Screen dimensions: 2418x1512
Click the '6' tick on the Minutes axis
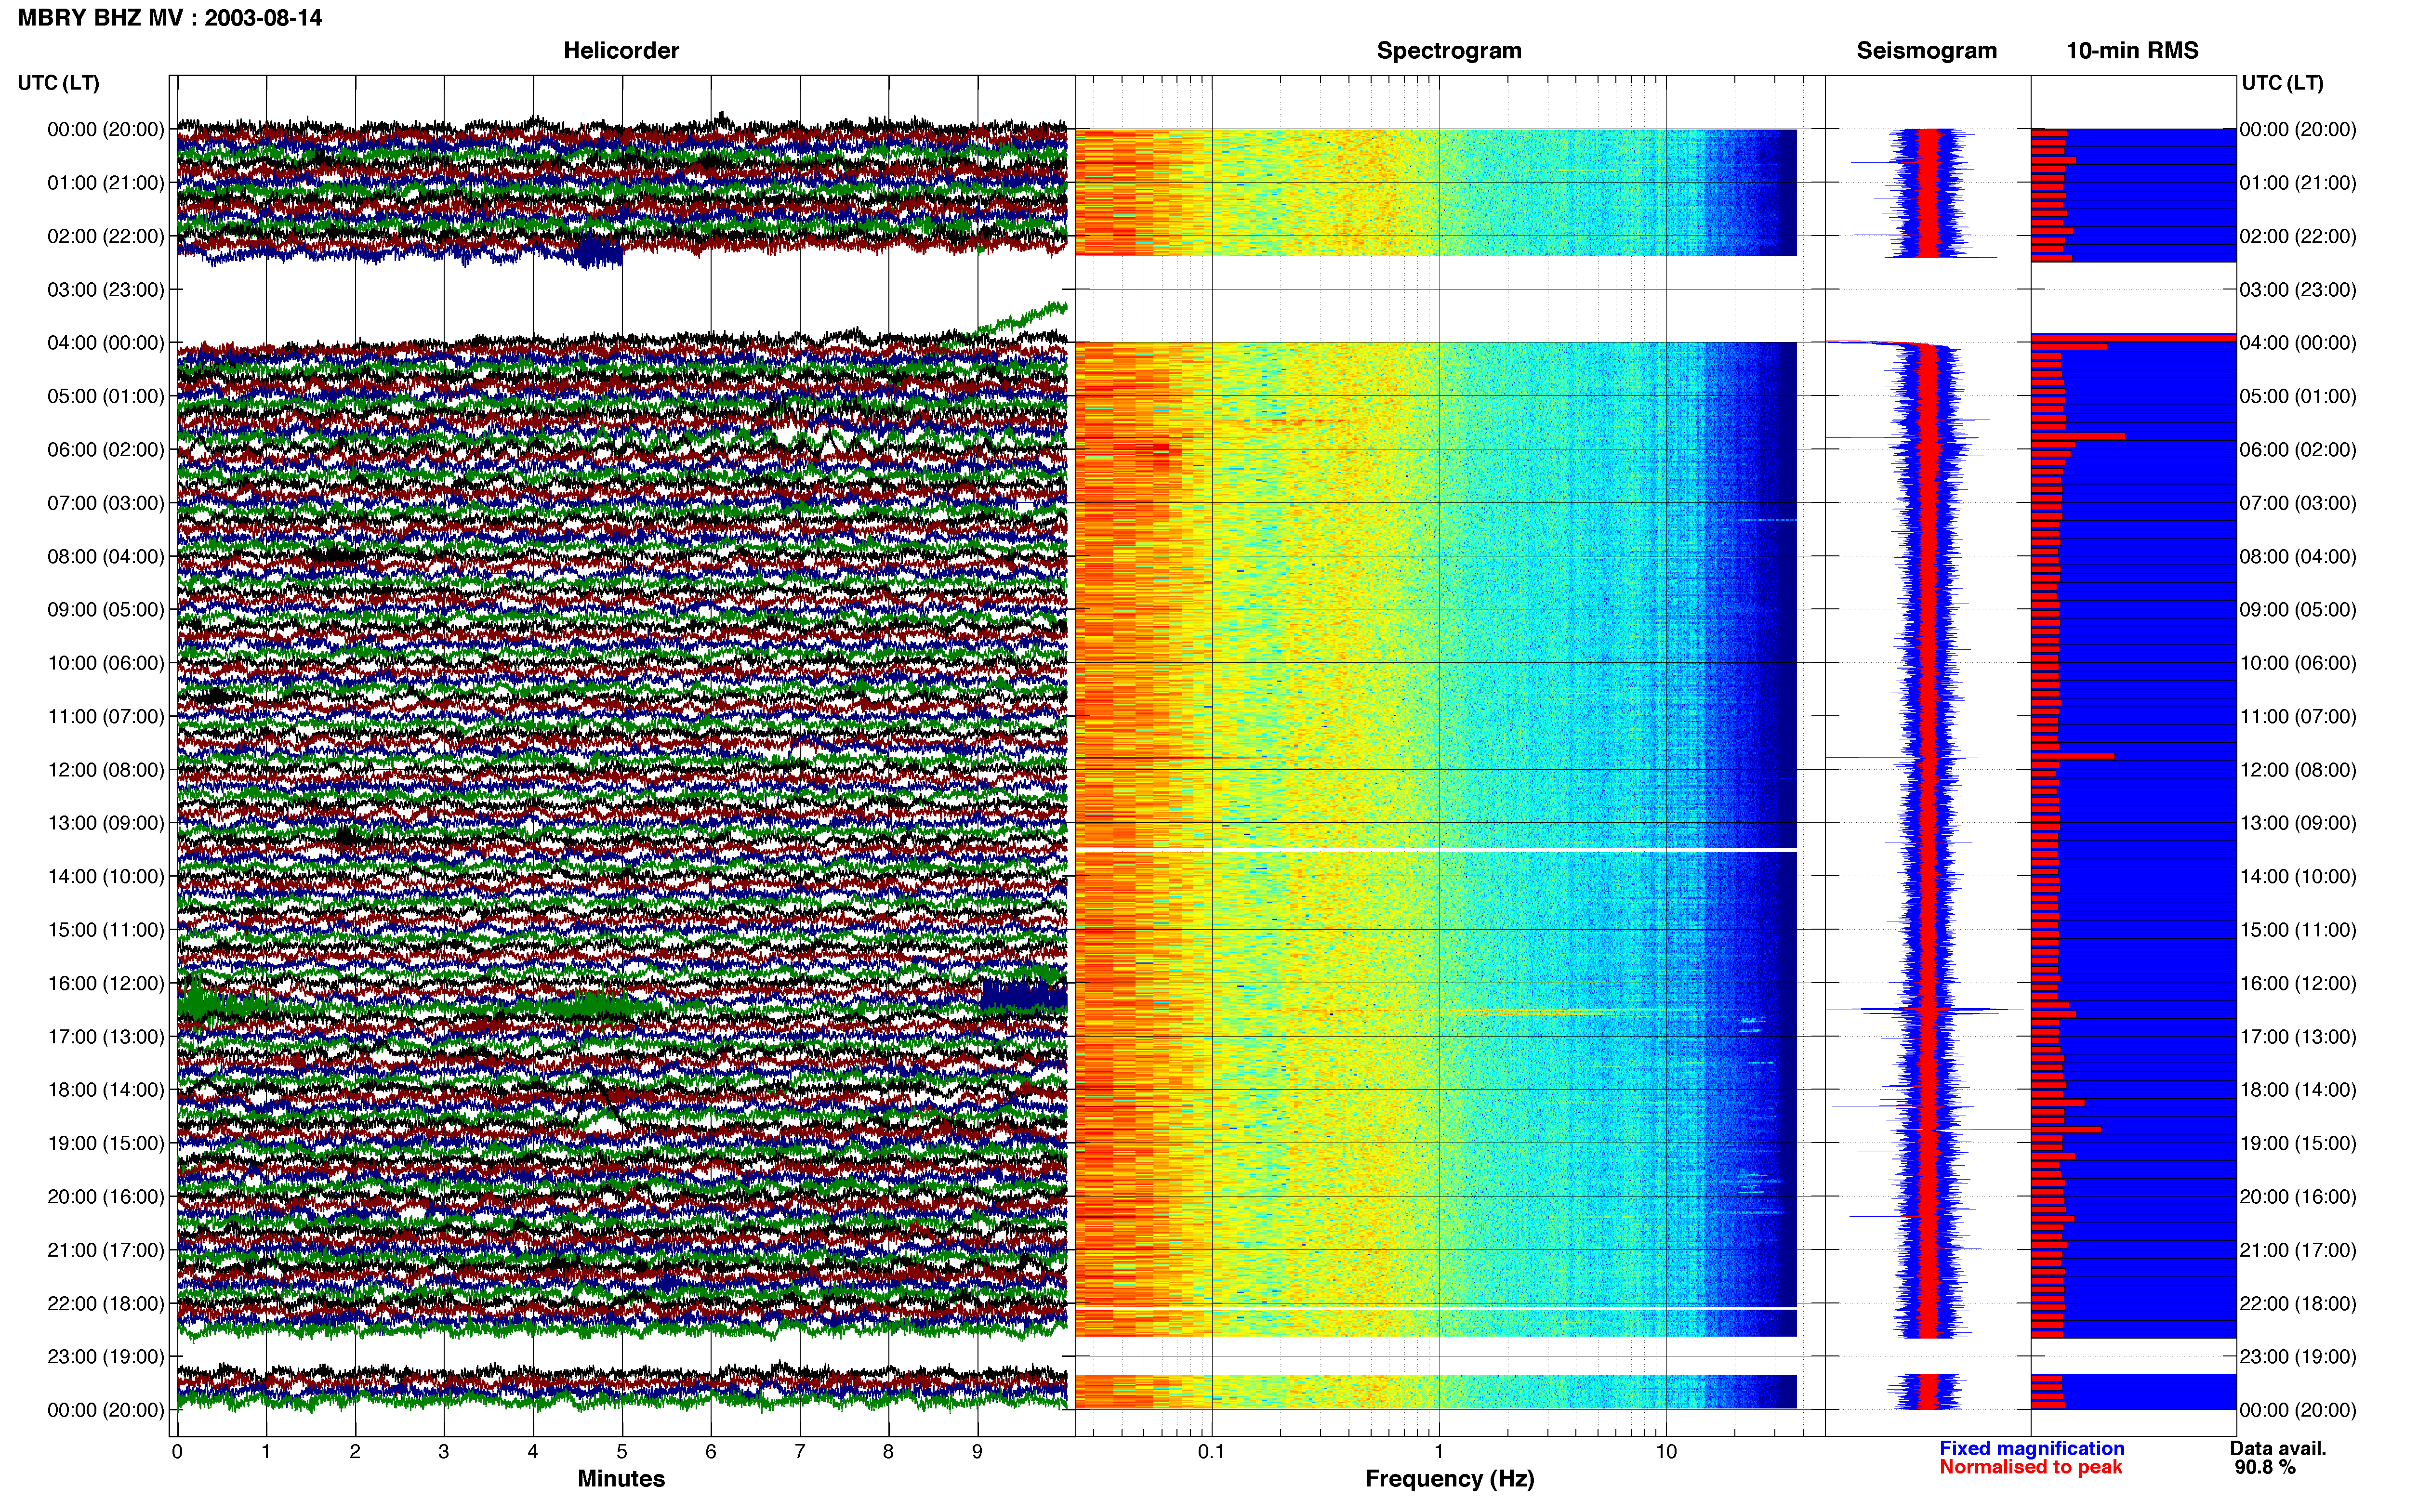click(711, 1452)
